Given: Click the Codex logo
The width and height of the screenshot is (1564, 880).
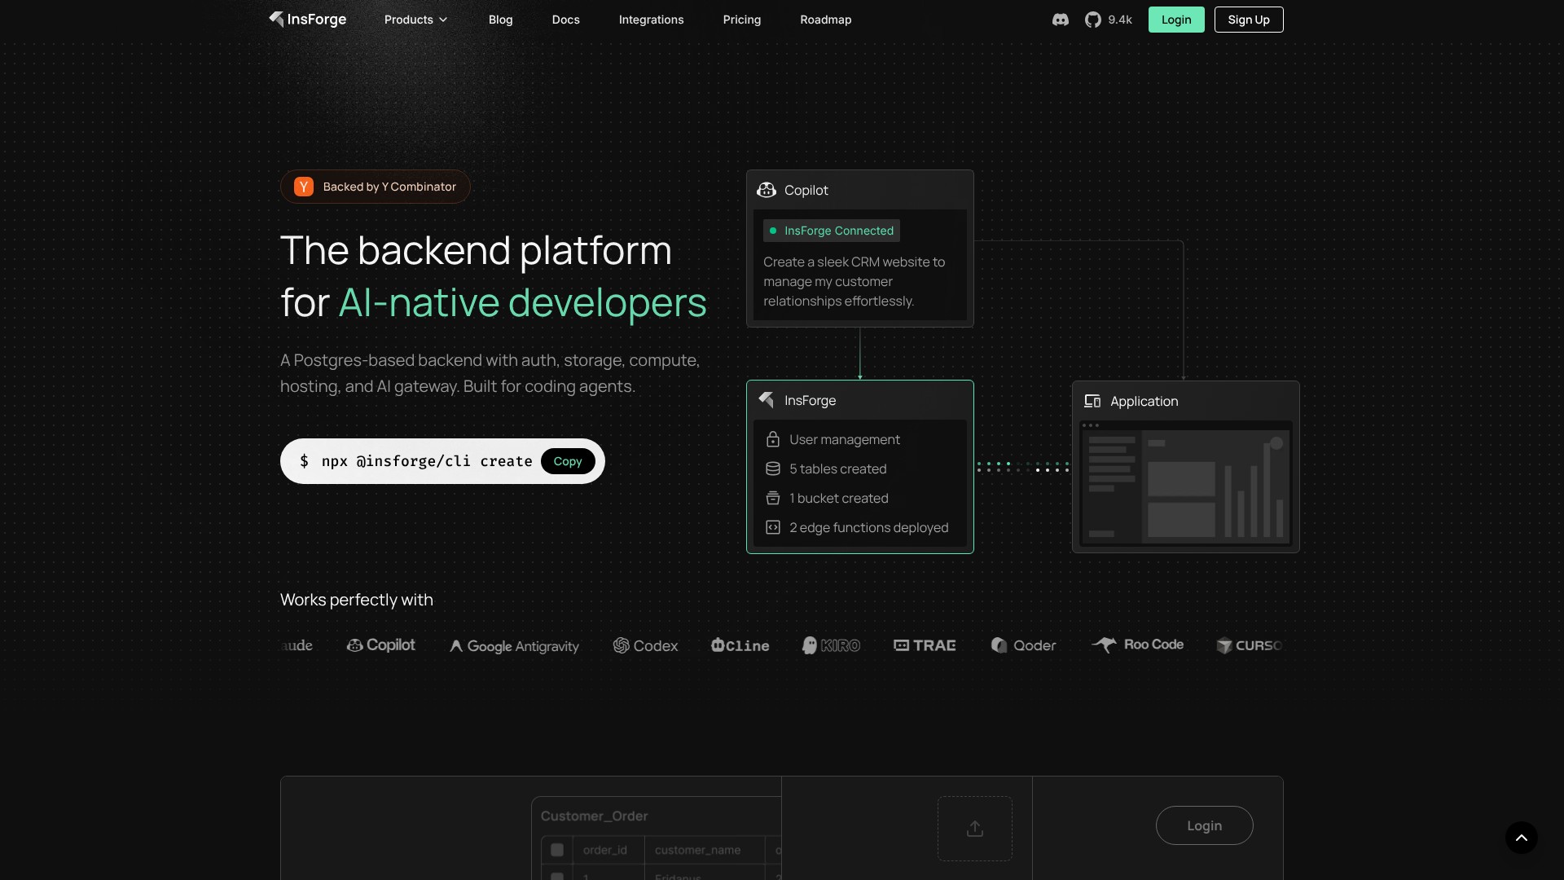Looking at the screenshot, I should coord(645,645).
